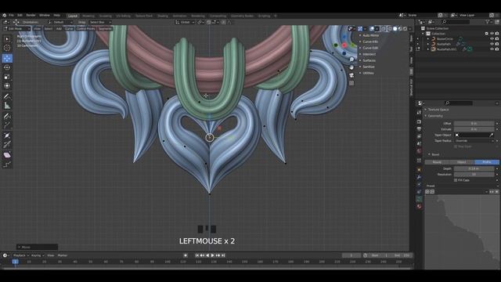Viewport: 501px width, 282px height.
Task: Switch perspective/orthographic with grid gizmo
Action: tap(351, 83)
